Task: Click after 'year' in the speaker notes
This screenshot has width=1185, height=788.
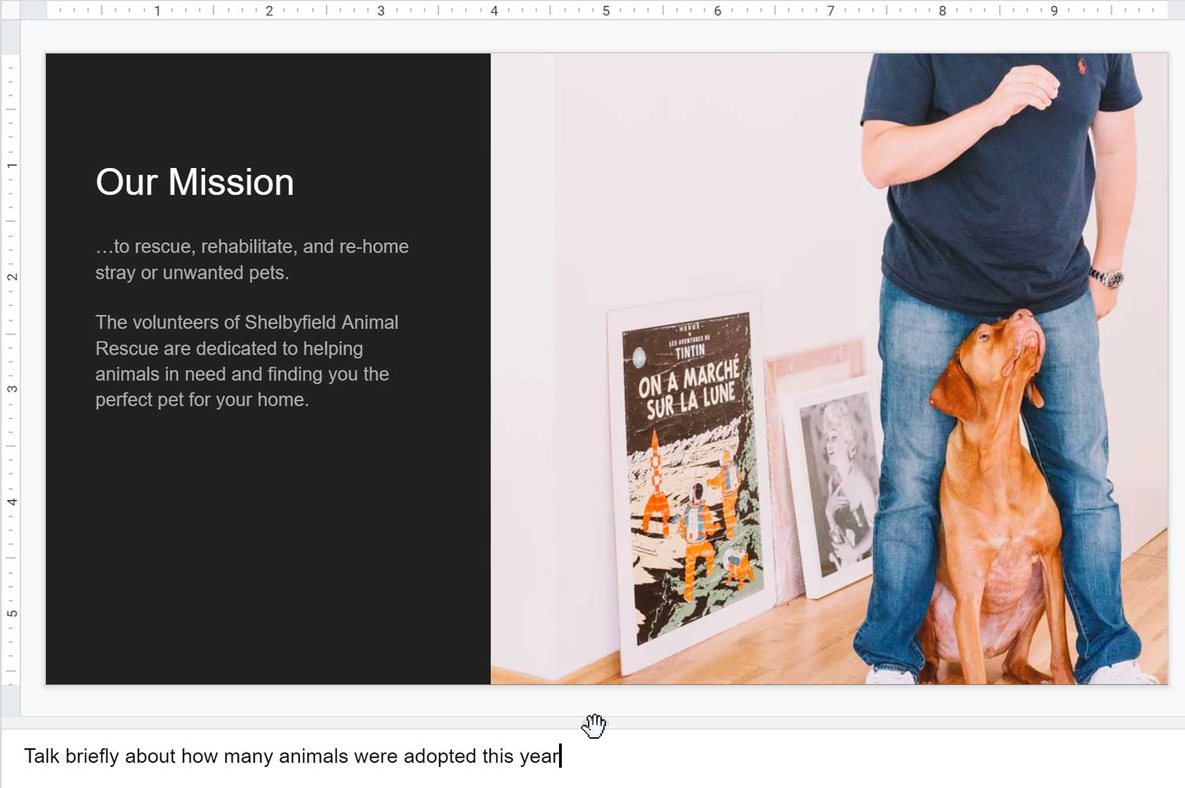Action: pyautogui.click(x=560, y=756)
